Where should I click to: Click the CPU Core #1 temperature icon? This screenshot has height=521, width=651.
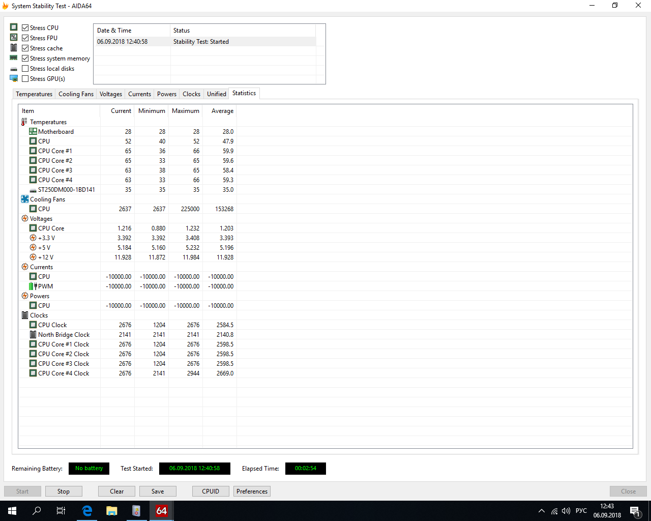(x=33, y=151)
